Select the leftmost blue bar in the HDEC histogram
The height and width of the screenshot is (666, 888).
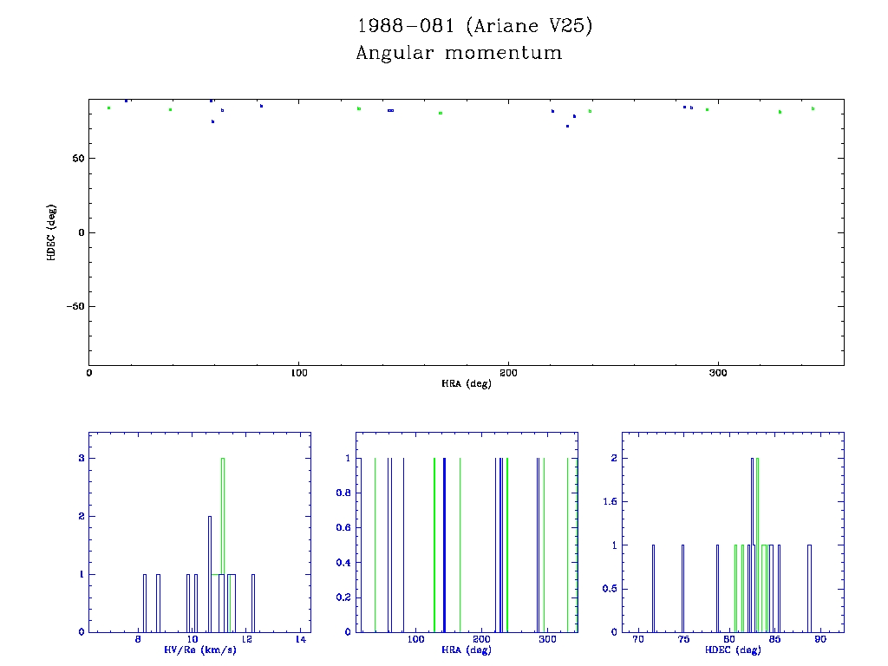(653, 590)
